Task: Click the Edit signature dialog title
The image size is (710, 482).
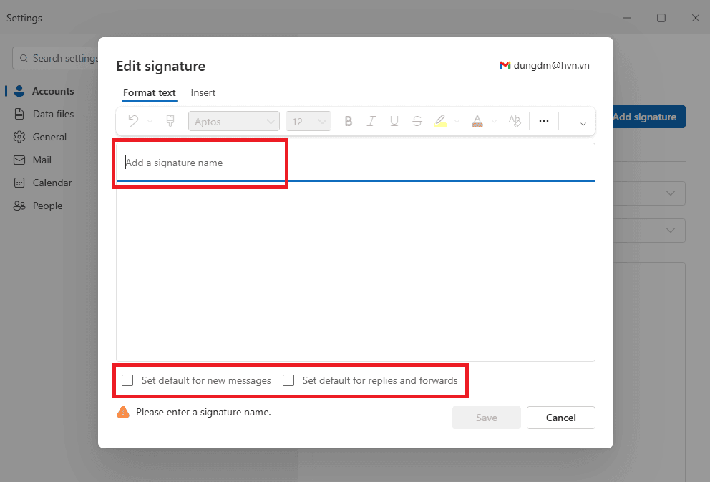Action: click(161, 66)
